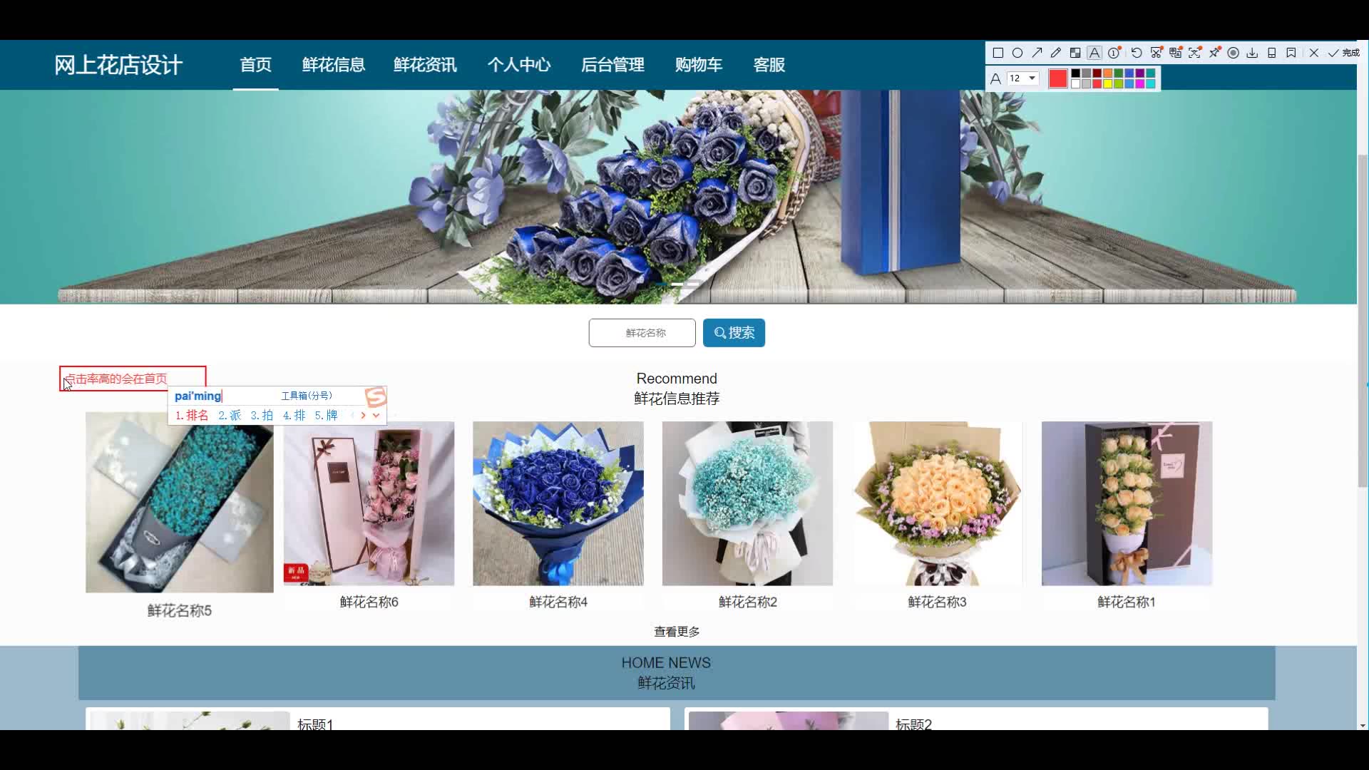Open the 客服 navigation tab
Screen dimensions: 1369x770
tap(769, 65)
